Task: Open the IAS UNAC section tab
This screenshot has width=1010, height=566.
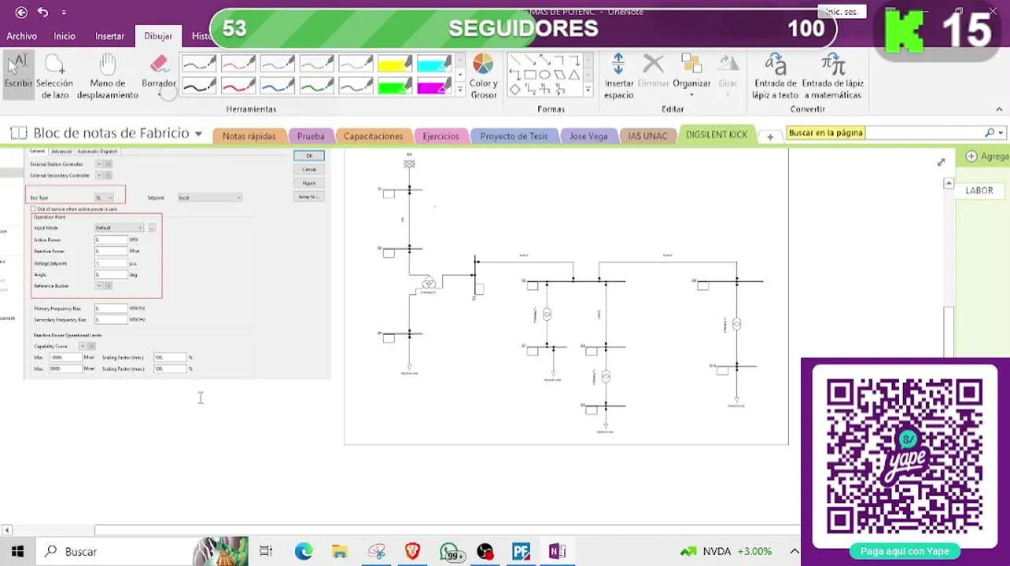Action: coord(647,136)
